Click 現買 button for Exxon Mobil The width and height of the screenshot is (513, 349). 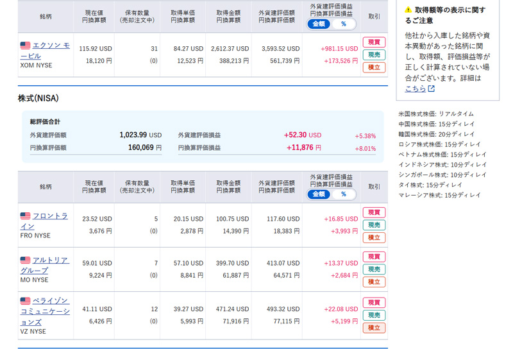point(374,42)
